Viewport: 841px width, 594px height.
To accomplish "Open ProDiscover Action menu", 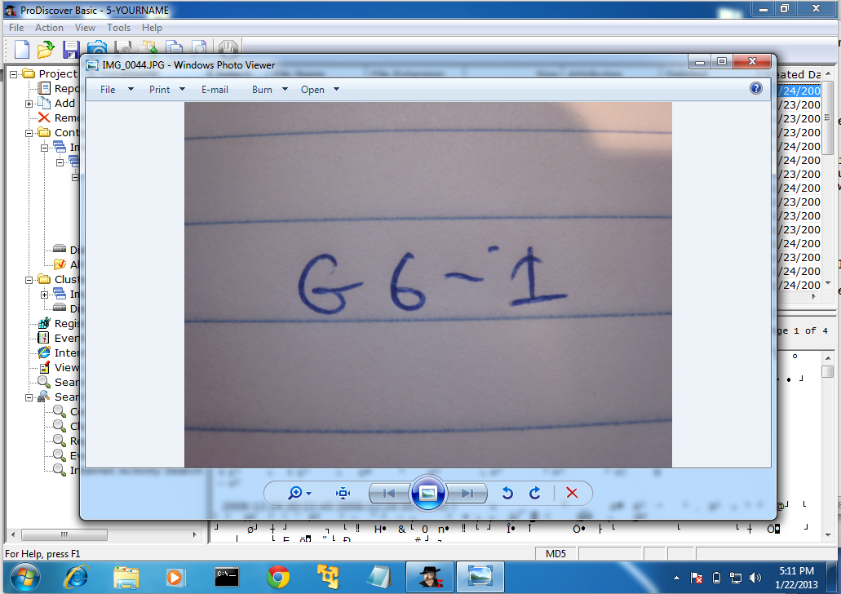I will [x=49, y=28].
